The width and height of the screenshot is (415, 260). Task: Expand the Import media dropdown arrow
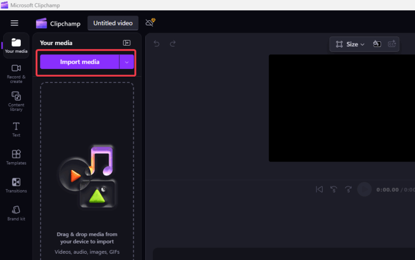click(127, 62)
